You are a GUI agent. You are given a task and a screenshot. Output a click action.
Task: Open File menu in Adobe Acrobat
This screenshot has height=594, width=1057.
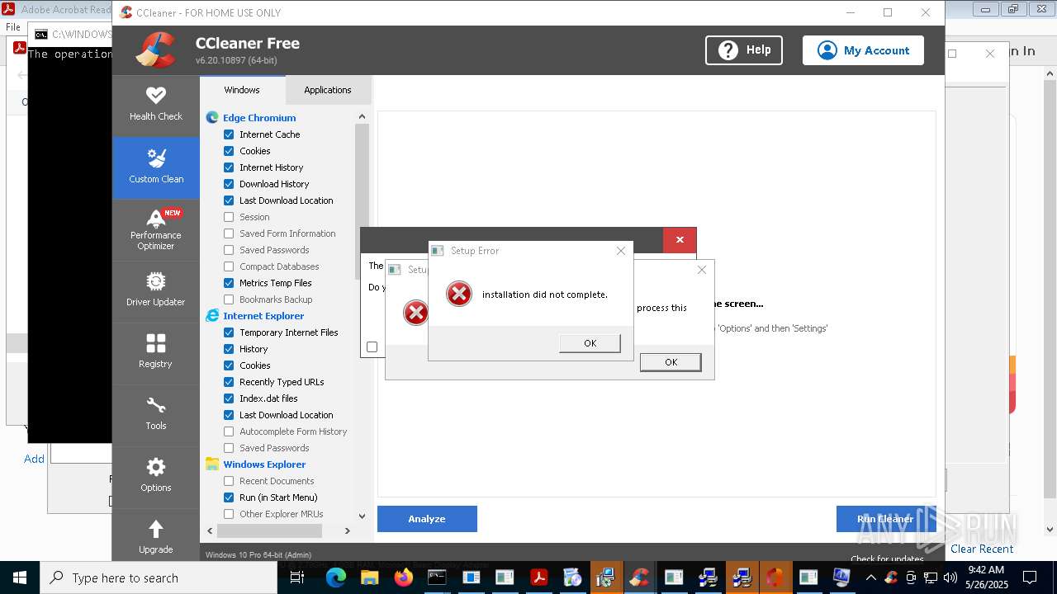(13, 27)
